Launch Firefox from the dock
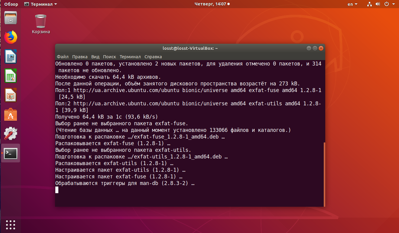The width and height of the screenshot is (399, 233). (x=11, y=37)
